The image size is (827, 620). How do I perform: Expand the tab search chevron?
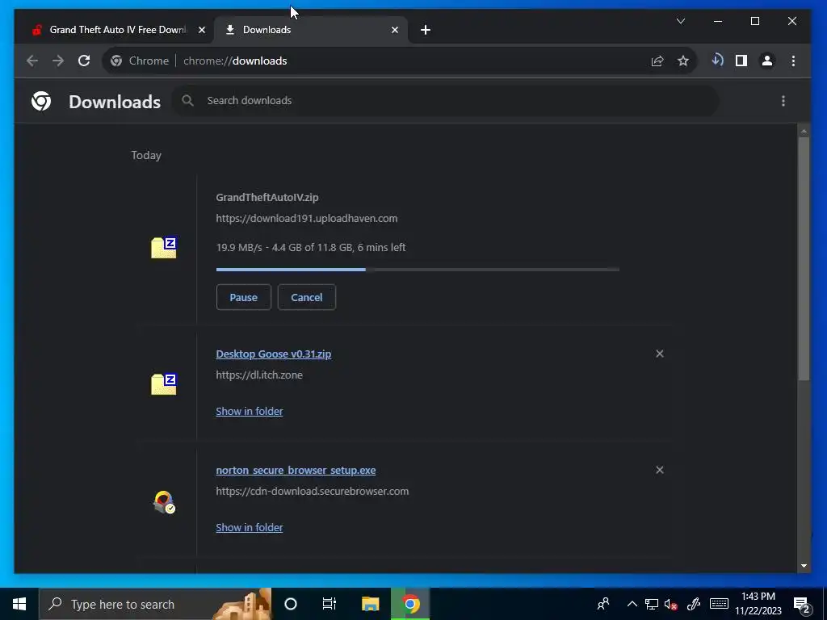click(681, 21)
